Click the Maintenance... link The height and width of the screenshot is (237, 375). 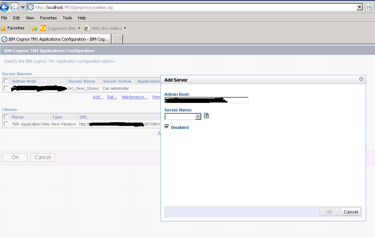[135, 97]
